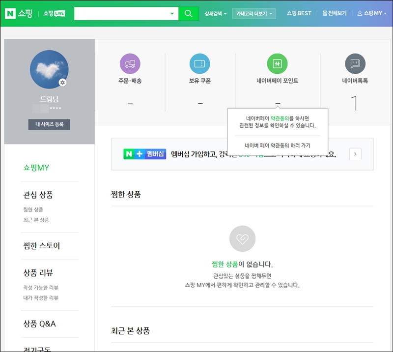
Task: Go to 상품 Q&A
Action: 39,323
